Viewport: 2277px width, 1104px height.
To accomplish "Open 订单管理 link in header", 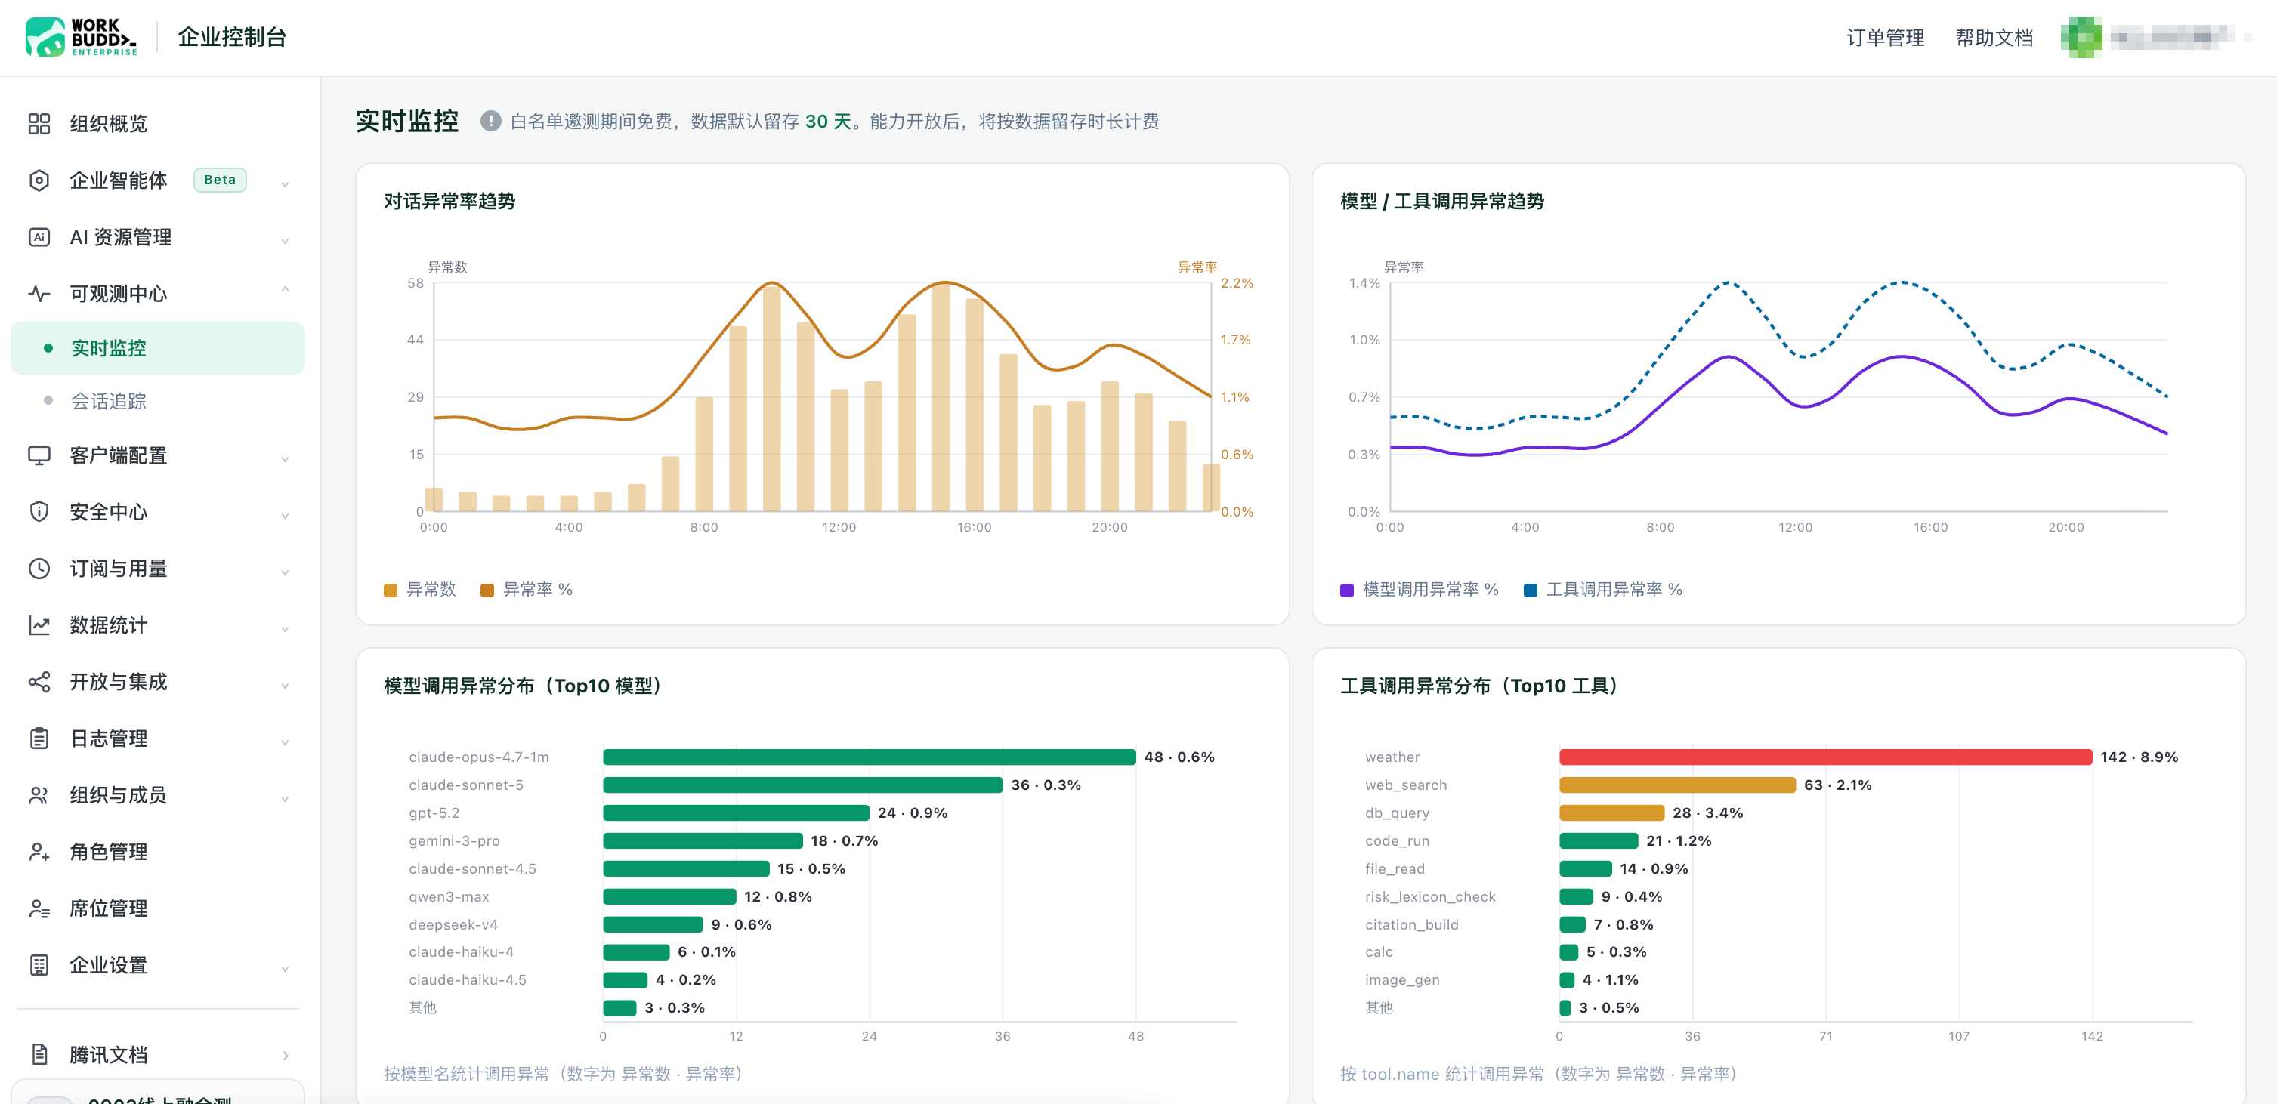I will pos(1885,37).
